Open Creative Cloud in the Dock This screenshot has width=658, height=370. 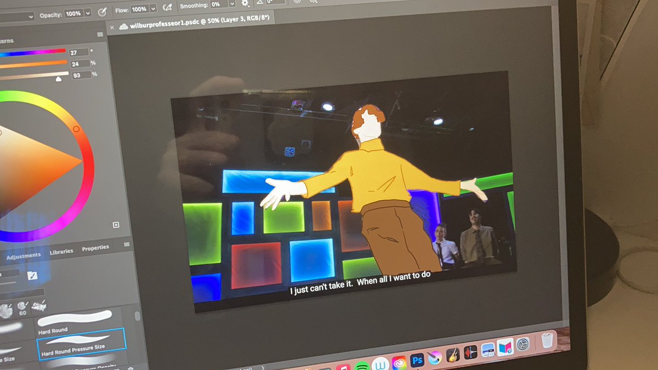tap(399, 362)
